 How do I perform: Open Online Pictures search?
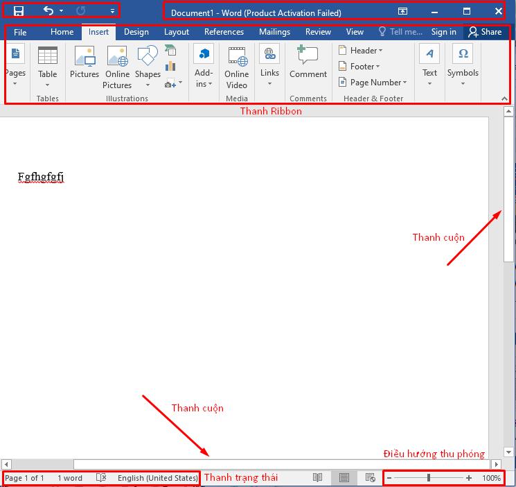pyautogui.click(x=117, y=67)
